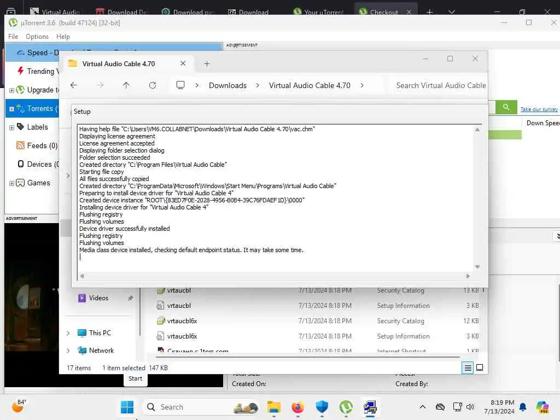Switch Explorer to large icons view
Screen dimensions: 560x420
click(480, 367)
